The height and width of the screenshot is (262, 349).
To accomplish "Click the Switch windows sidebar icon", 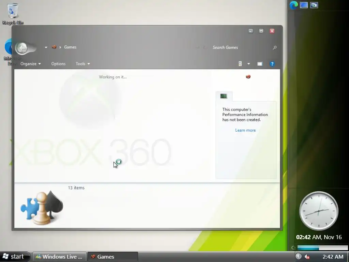I will click(314, 5).
